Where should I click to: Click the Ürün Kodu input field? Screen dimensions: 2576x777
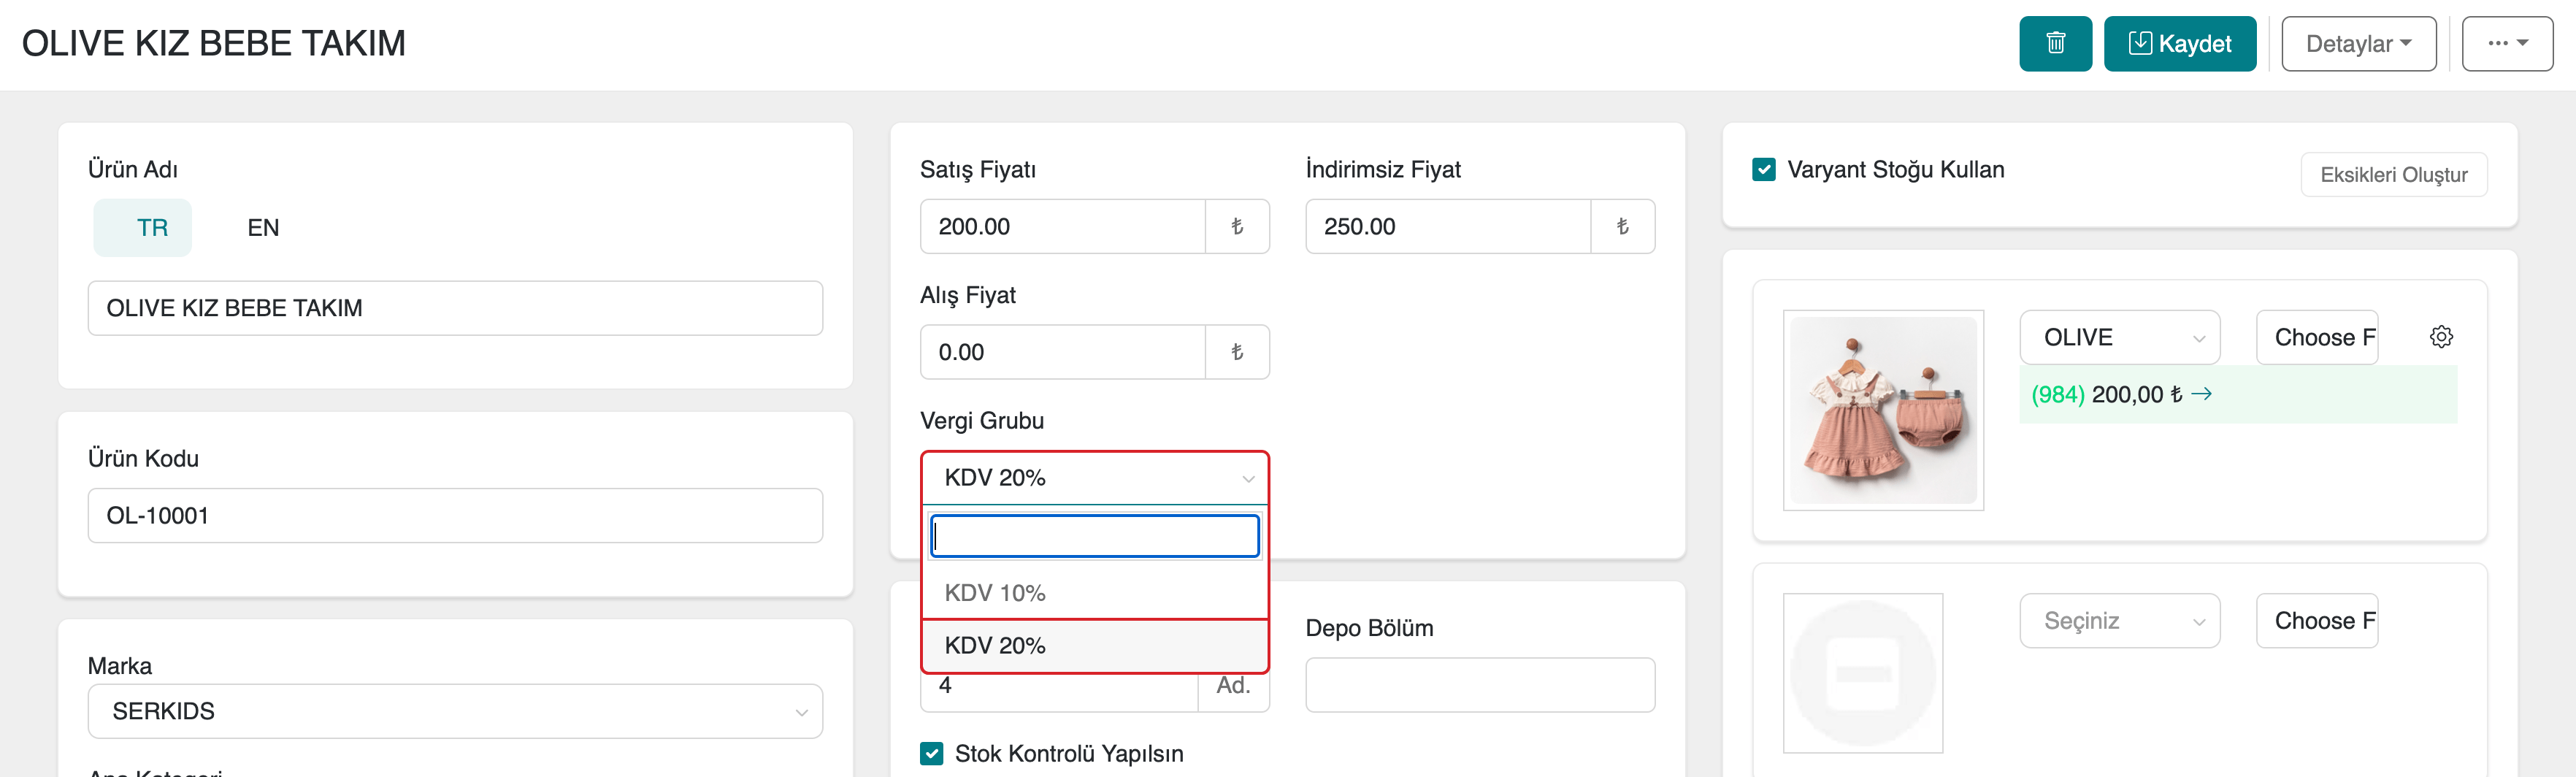[x=455, y=516]
